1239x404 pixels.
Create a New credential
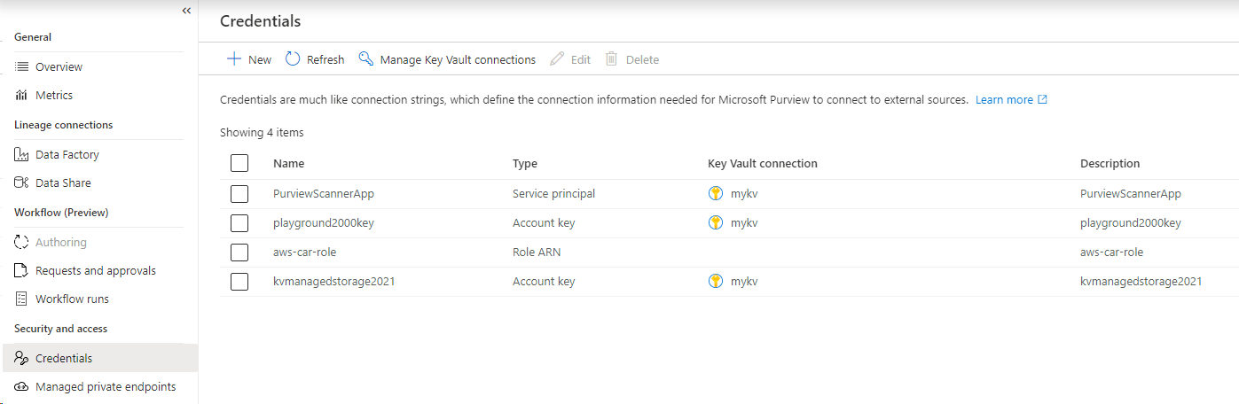[x=249, y=59]
